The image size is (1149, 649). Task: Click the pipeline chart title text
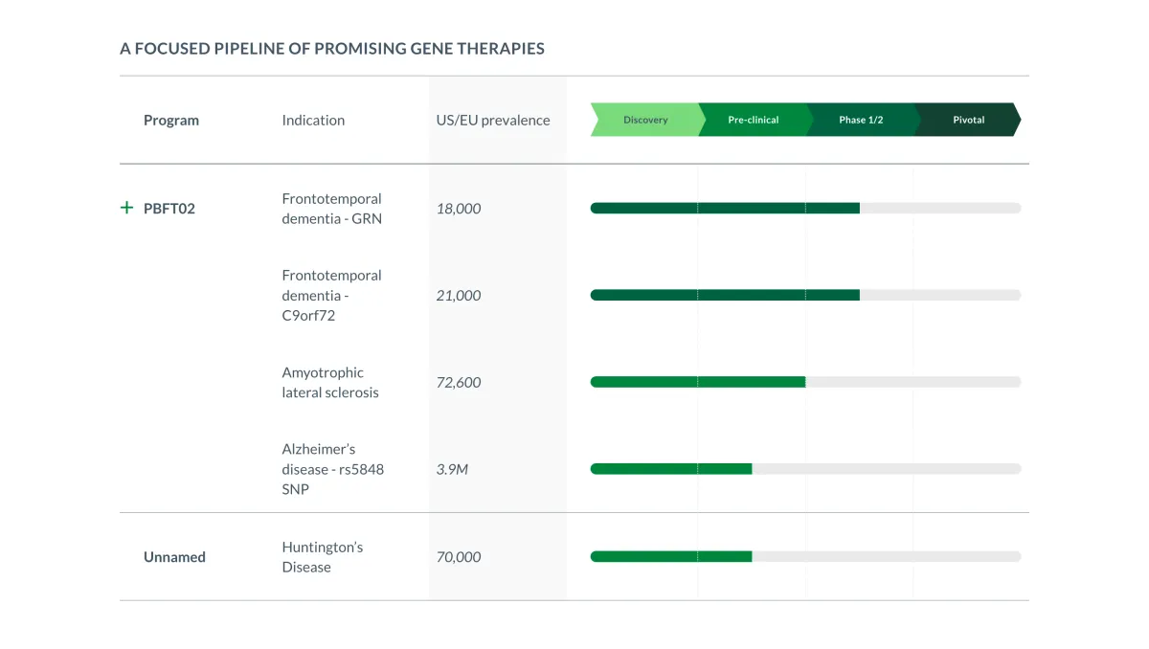(x=331, y=48)
